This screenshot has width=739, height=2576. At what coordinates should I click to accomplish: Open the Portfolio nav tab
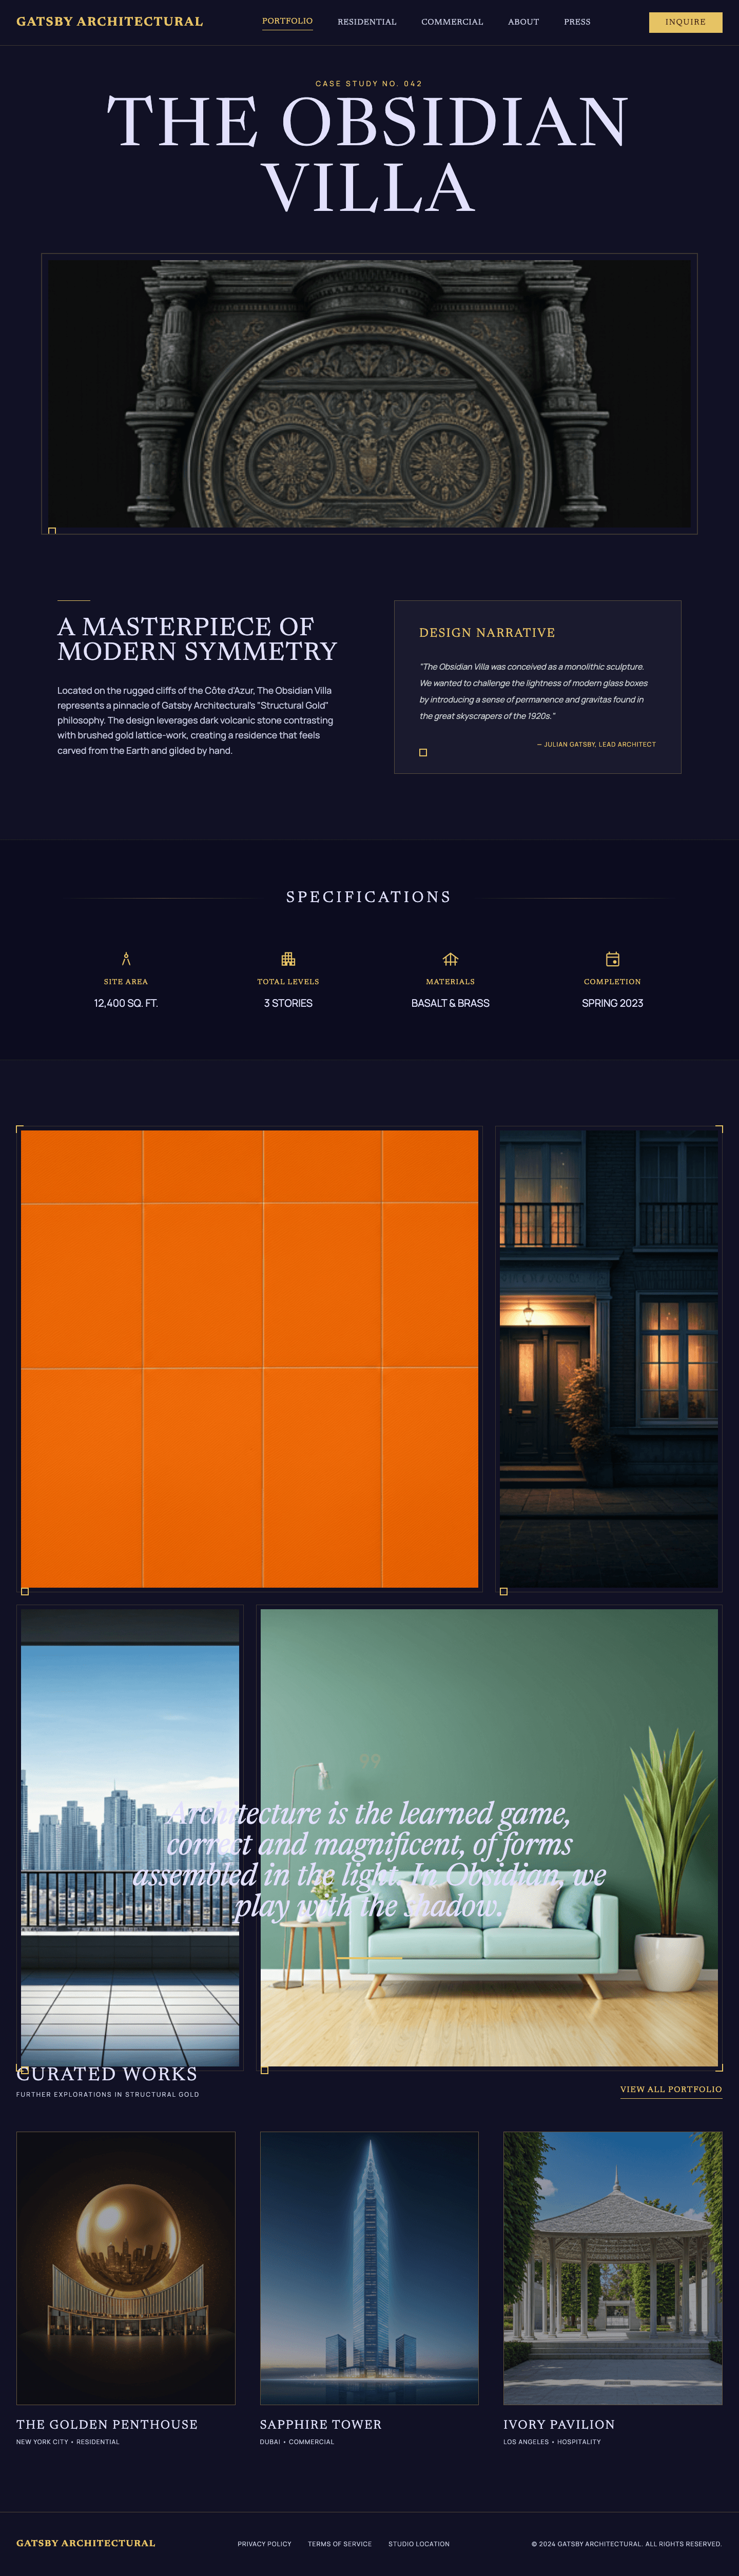point(287,21)
